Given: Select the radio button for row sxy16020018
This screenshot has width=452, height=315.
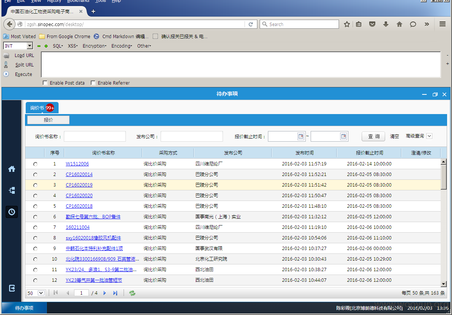Looking at the screenshot, I should [35, 238].
